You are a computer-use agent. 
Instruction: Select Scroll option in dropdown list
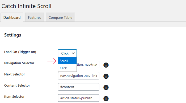(67, 61)
